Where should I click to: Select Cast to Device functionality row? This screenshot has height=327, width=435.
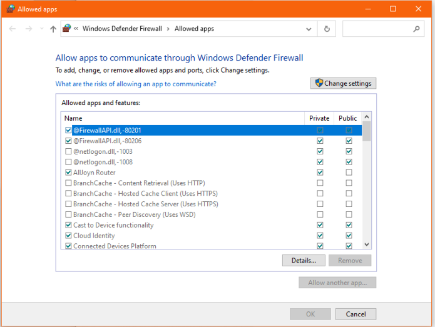coord(212,225)
